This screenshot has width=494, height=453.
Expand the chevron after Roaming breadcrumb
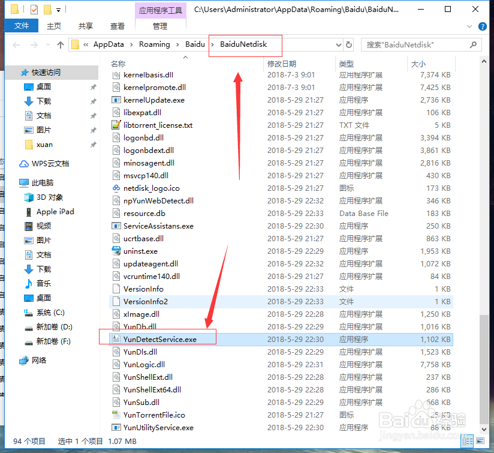tap(177, 45)
